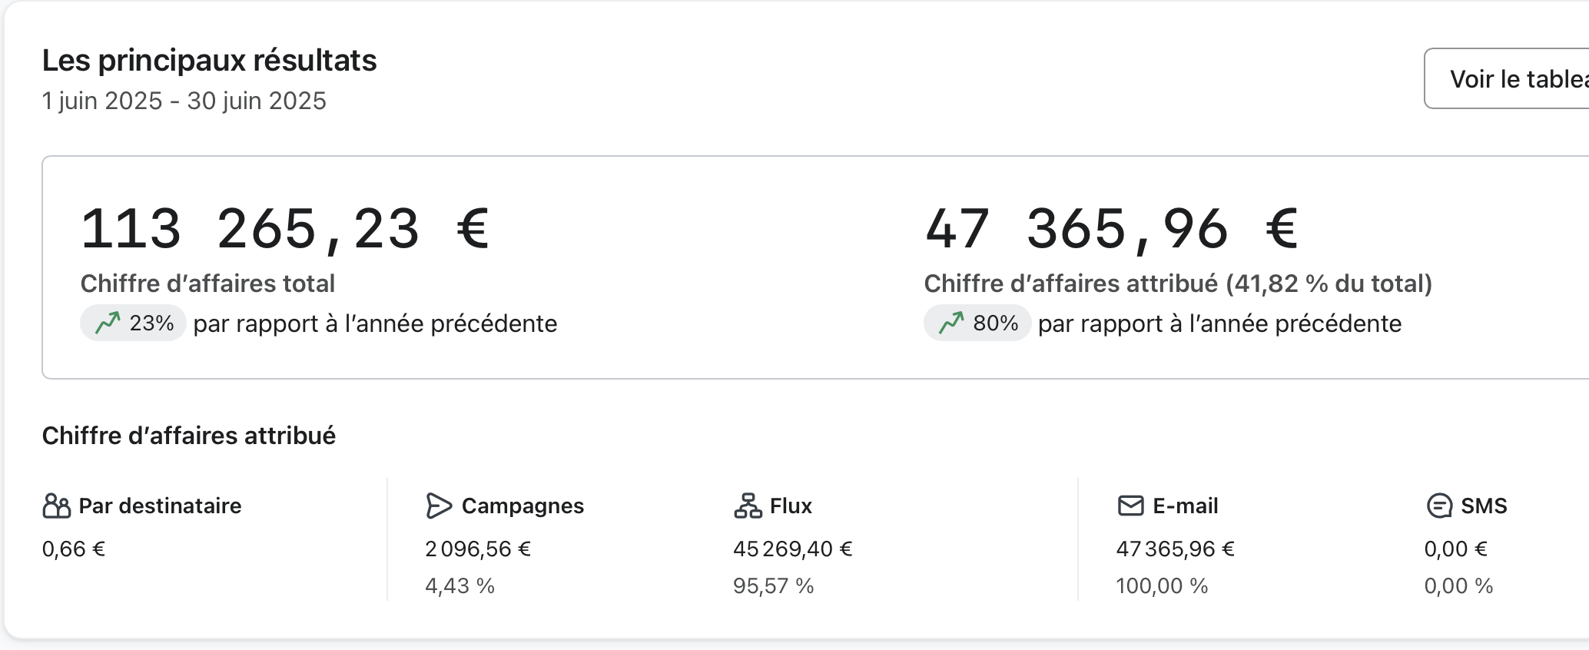Click the SMS label
1589x650 pixels.
tap(1484, 506)
